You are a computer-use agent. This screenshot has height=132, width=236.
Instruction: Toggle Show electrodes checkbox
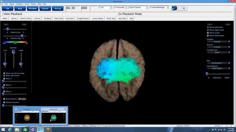tap(208, 36)
